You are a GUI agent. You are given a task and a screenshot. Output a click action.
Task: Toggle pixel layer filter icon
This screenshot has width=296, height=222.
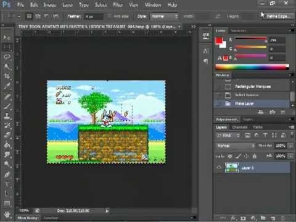pyautogui.click(x=247, y=135)
